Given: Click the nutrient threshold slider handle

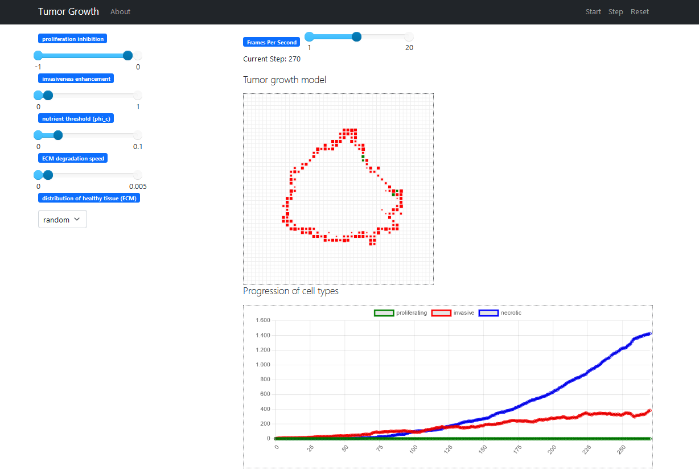Looking at the screenshot, I should pyautogui.click(x=57, y=135).
